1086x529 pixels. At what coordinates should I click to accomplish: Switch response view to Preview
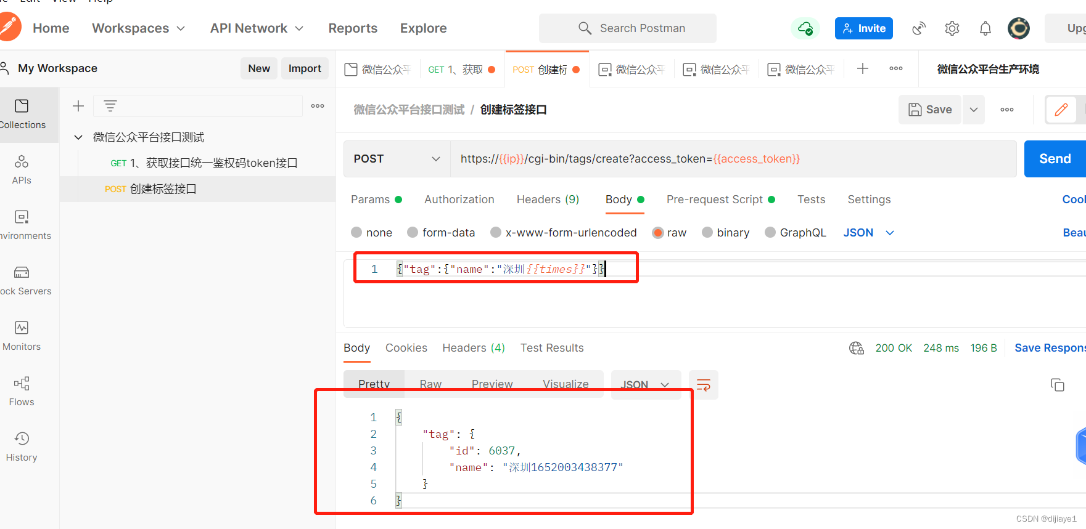[x=492, y=384]
